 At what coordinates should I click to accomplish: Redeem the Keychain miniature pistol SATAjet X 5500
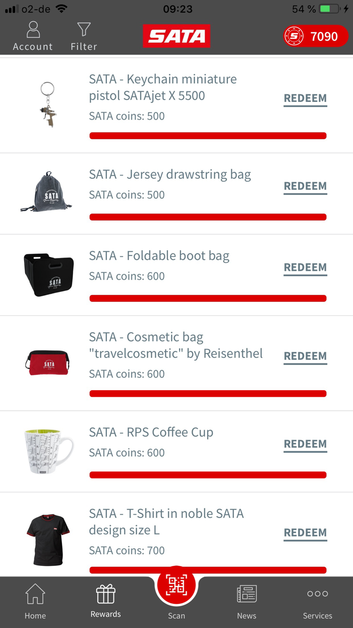click(305, 98)
